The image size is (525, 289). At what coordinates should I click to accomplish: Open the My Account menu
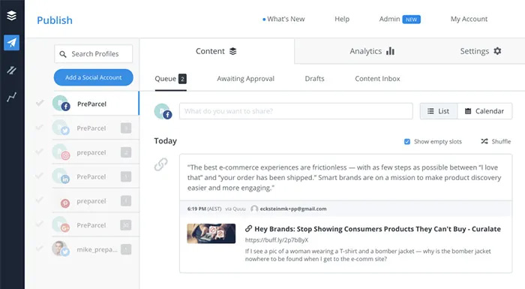point(469,19)
